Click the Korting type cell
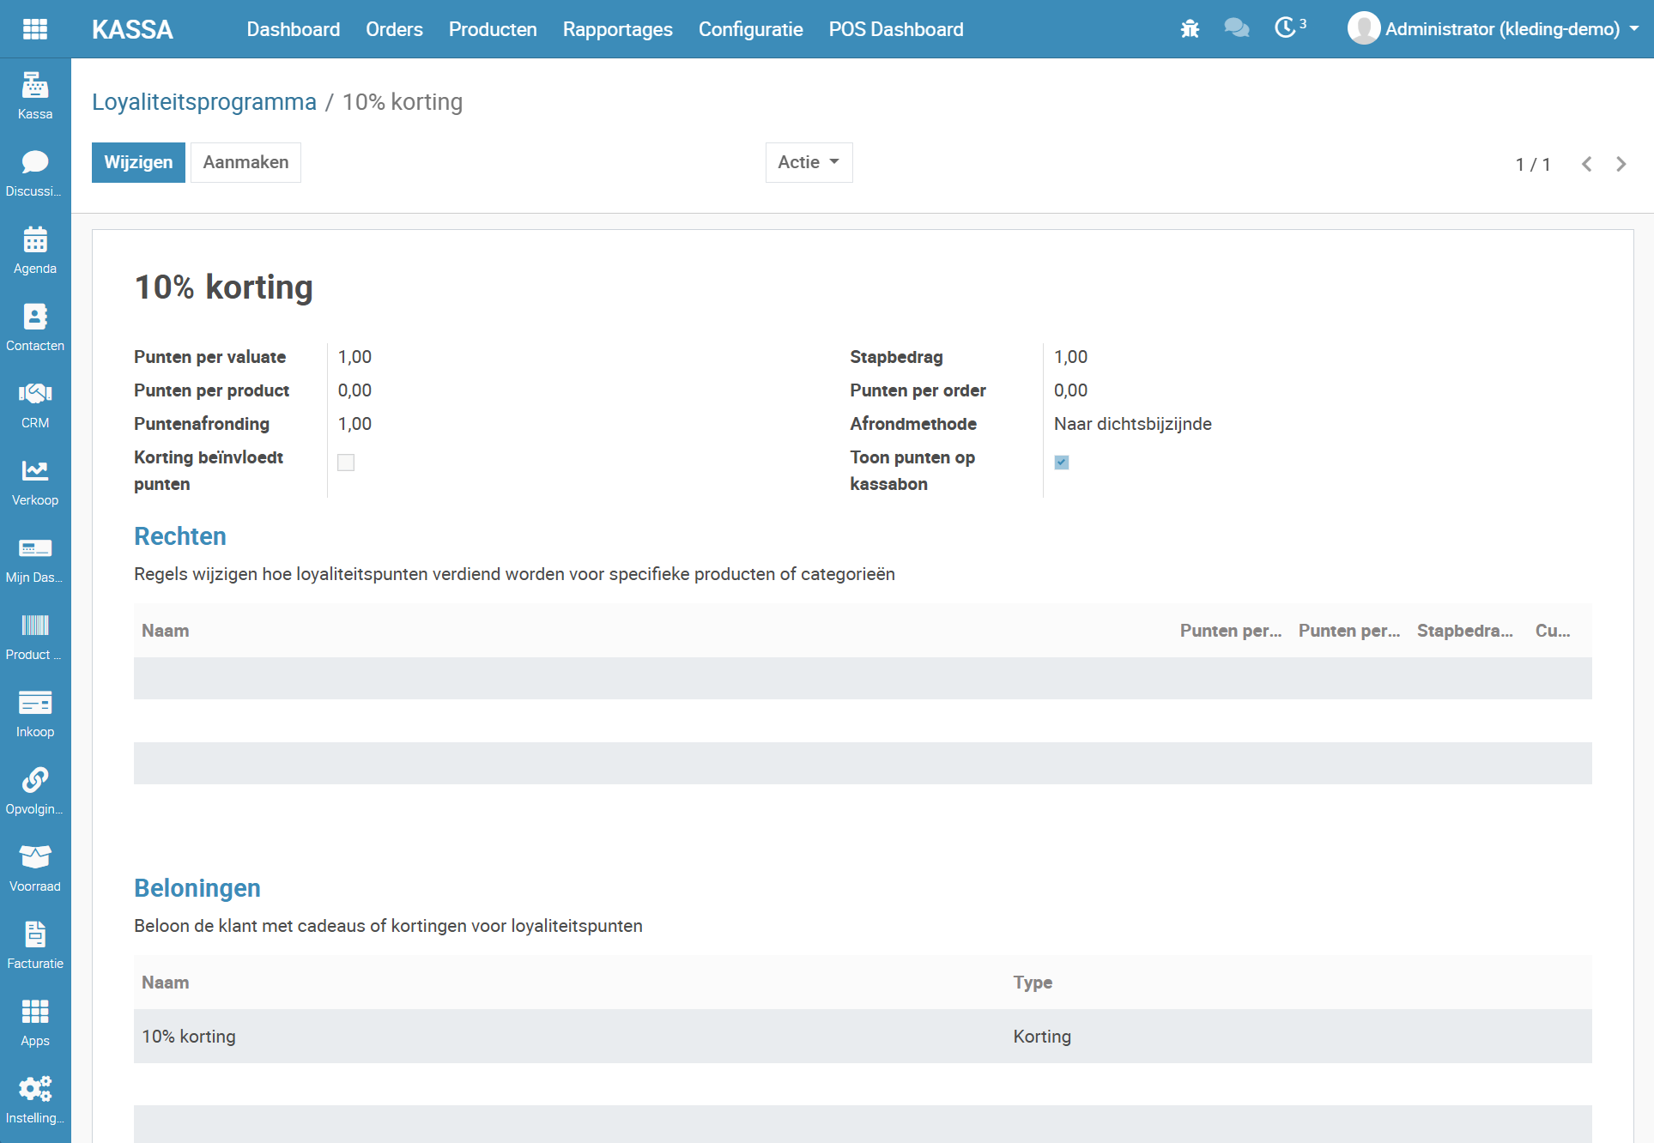The width and height of the screenshot is (1654, 1143). pos(1042,1037)
